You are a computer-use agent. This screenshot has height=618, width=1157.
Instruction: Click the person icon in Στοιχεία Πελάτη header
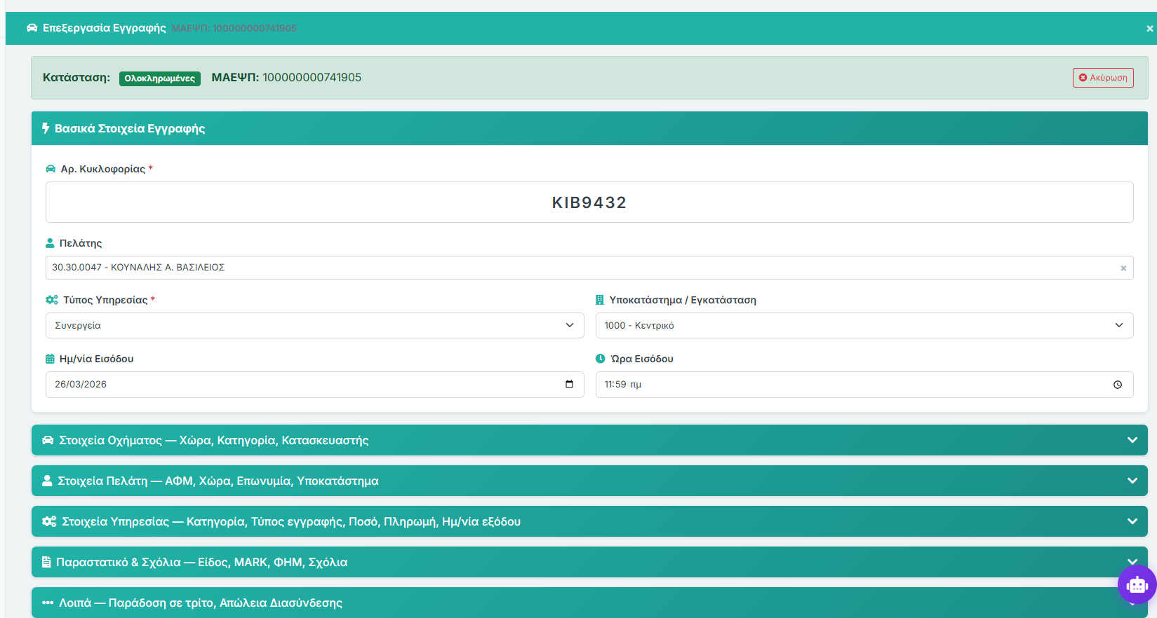click(x=47, y=481)
